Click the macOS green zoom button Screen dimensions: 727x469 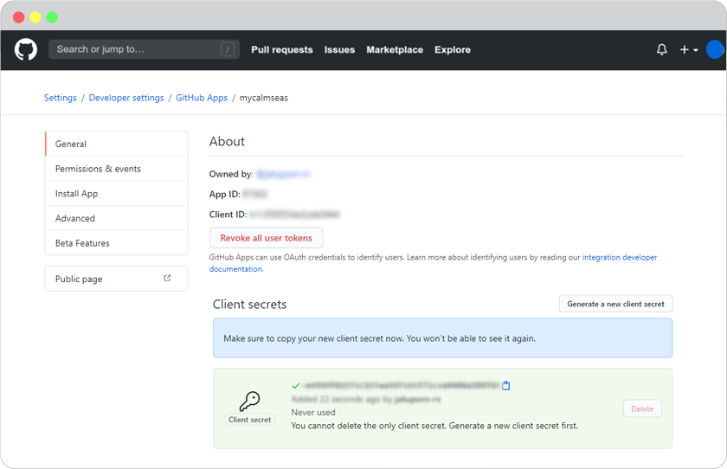tap(52, 17)
